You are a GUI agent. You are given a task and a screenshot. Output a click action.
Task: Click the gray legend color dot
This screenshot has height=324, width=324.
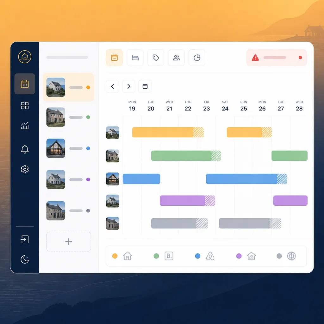pyautogui.click(x=279, y=256)
